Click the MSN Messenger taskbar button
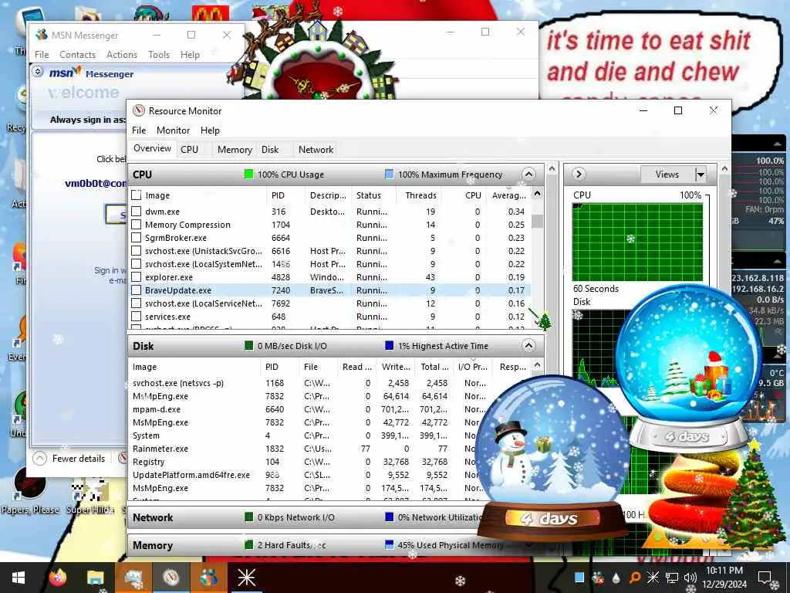 click(x=208, y=578)
